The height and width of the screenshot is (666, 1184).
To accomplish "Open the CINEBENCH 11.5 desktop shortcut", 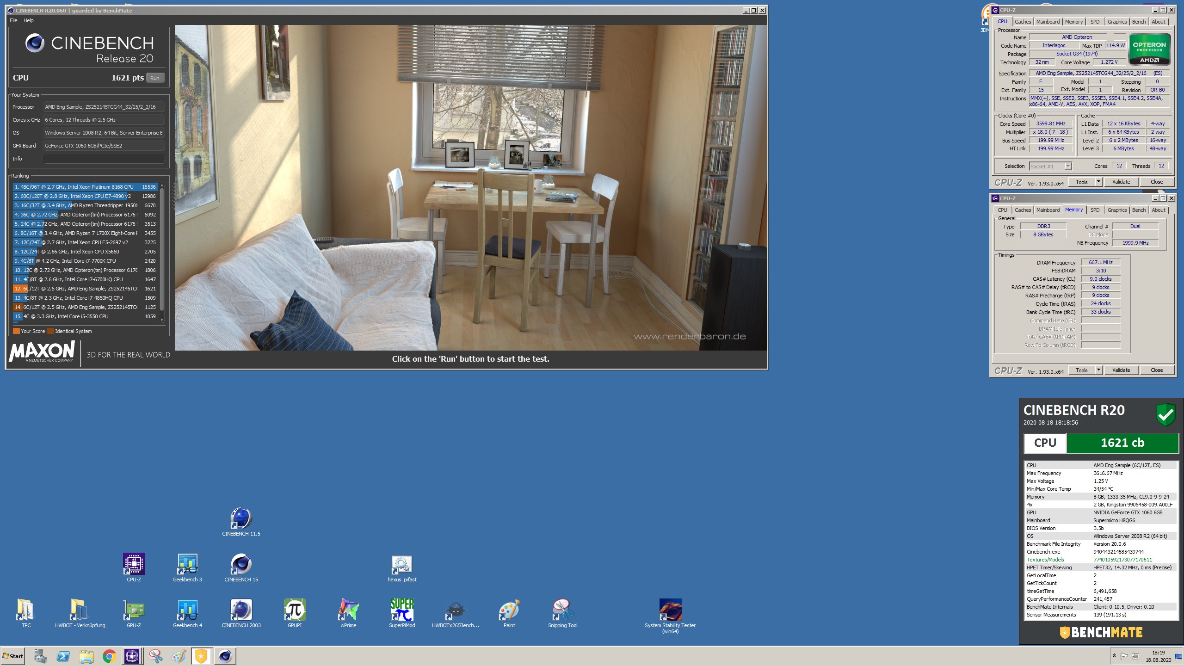I will 241,522.
